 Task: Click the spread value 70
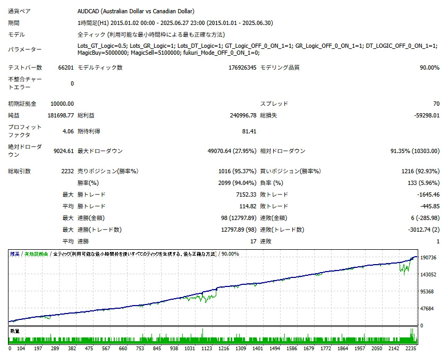436,104
